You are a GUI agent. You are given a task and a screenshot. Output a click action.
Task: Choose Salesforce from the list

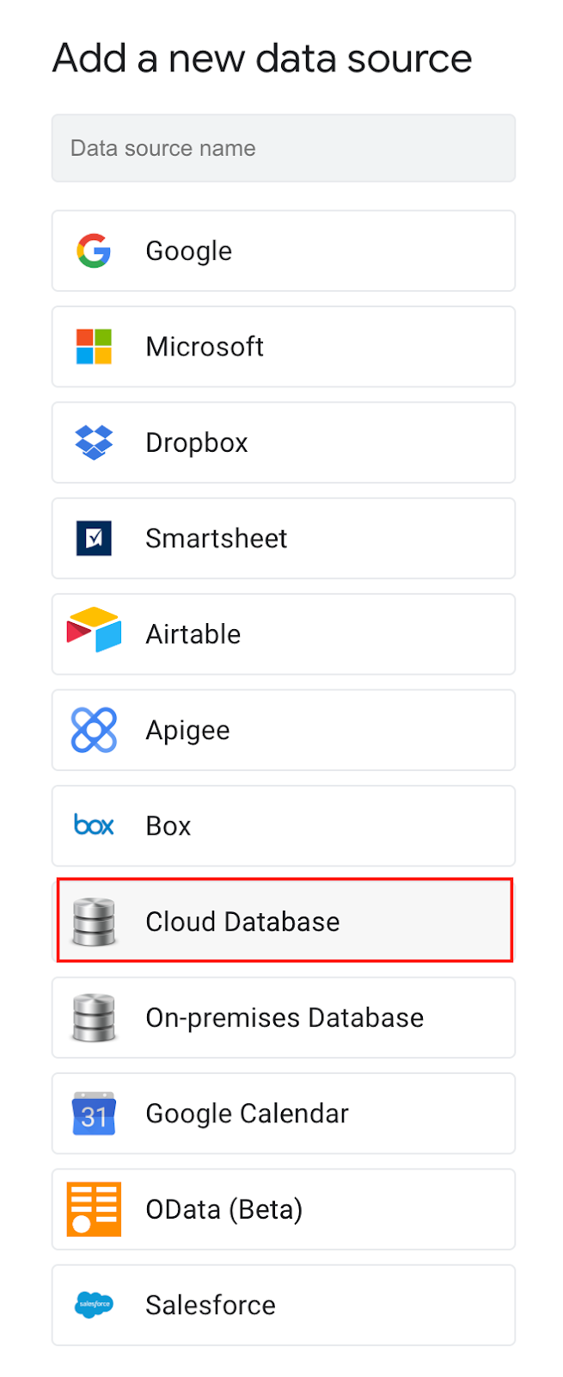click(284, 1305)
